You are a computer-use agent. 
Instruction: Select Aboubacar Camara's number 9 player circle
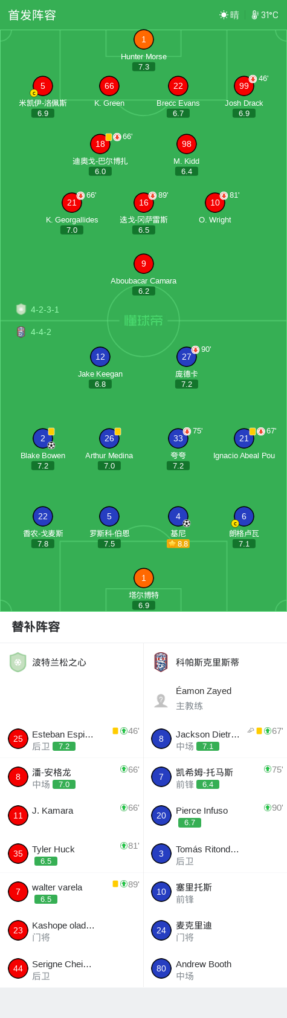pyautogui.click(x=144, y=264)
